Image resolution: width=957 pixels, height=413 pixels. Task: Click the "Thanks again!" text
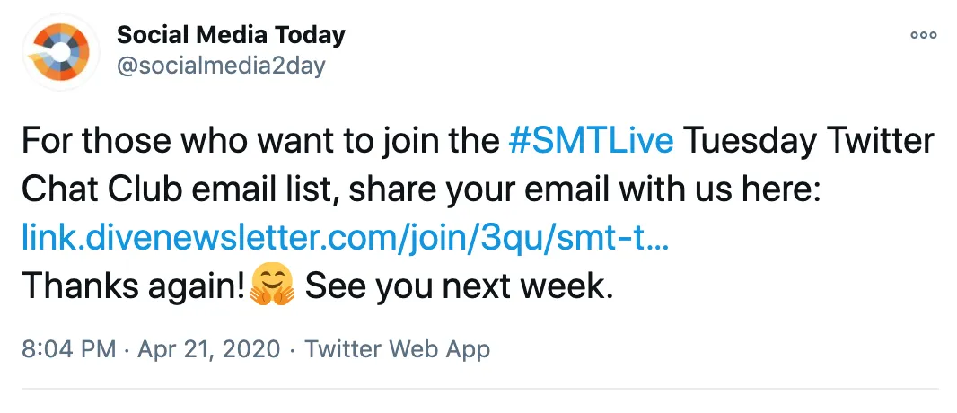tap(132, 286)
